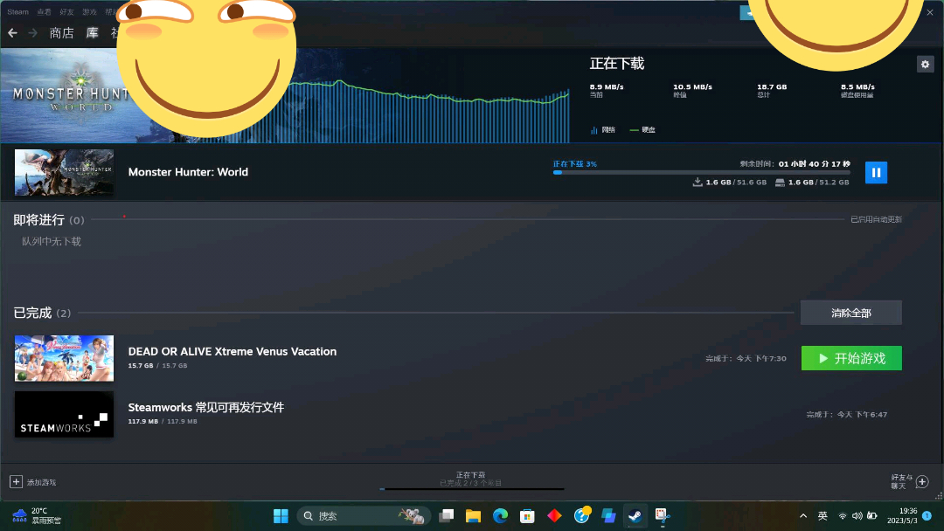Open battery status tray icon
Viewport: 944px width, 531px height.
tap(871, 516)
